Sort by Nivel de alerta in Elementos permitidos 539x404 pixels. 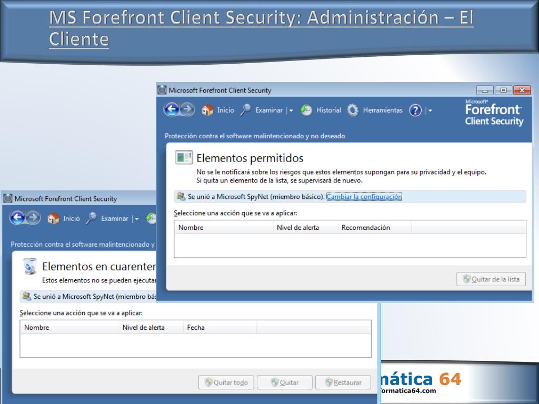click(x=306, y=227)
